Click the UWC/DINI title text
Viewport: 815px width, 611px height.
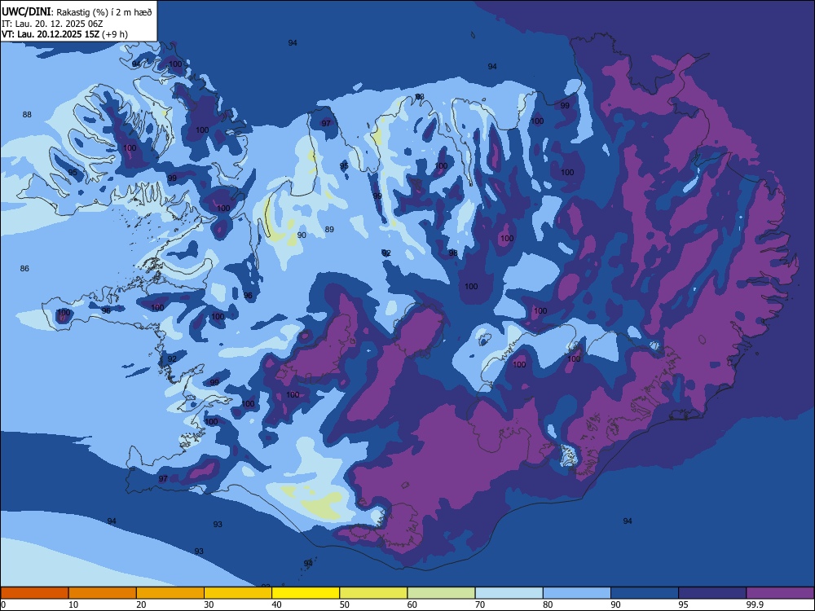(26, 11)
